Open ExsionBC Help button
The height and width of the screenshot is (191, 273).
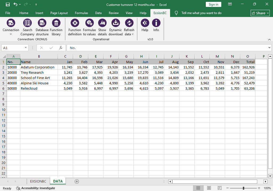pos(145,25)
